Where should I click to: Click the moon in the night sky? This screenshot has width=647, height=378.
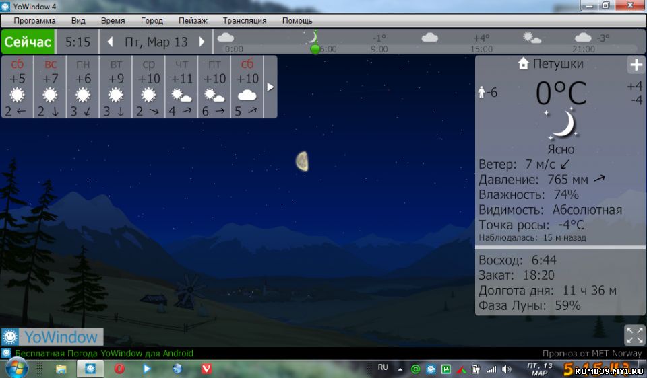303,161
